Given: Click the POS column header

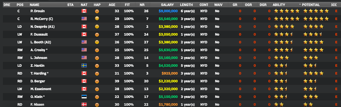Looking at the screenshot, I should tap(20, 5).
